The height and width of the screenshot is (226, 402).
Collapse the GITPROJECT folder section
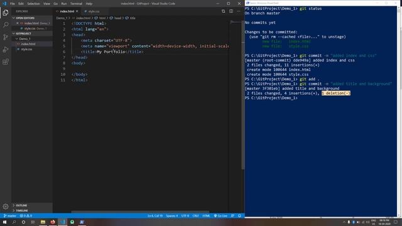click(32, 33)
